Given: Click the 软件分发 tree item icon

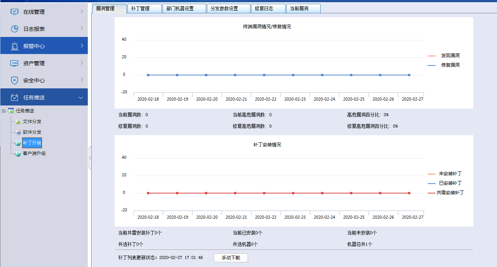Looking at the screenshot, I should (x=18, y=133).
